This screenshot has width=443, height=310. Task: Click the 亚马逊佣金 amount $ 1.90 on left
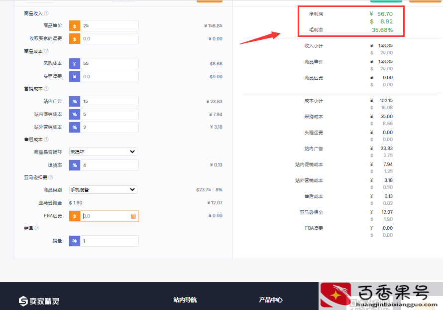coord(76,203)
